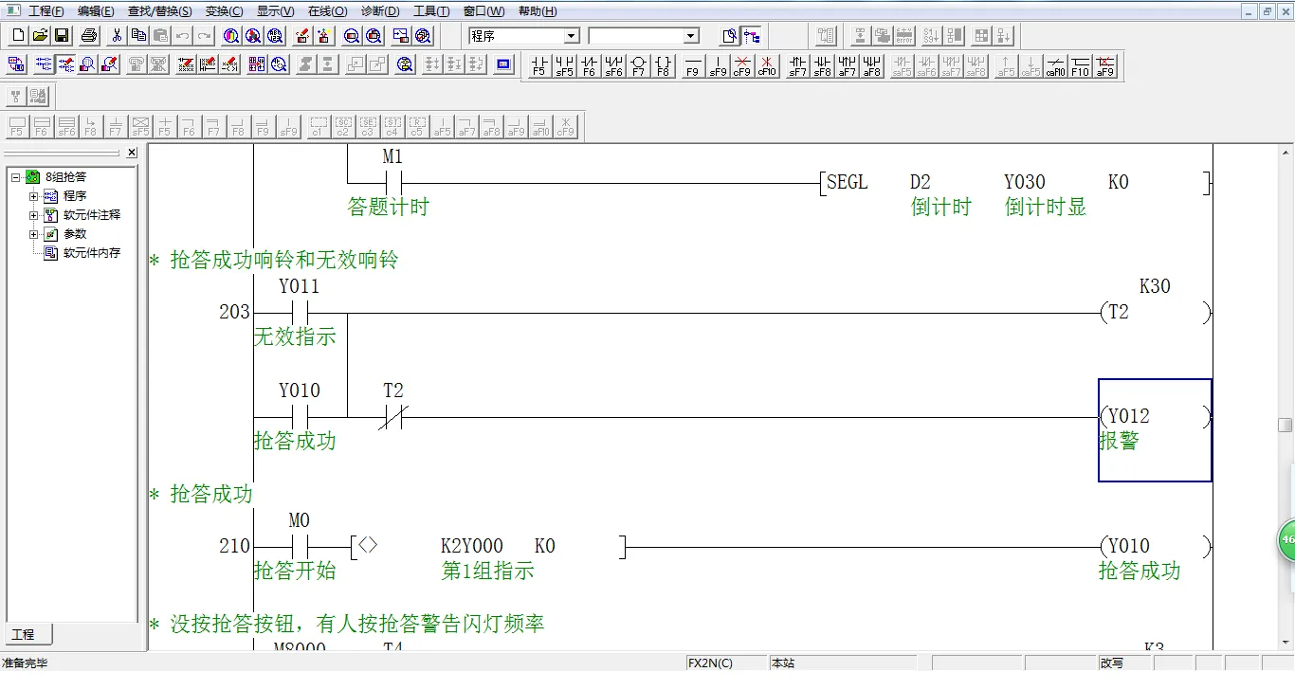Viewport: 1295px width, 690px height.
Task: Print using the printer icon
Action: pyautogui.click(x=89, y=36)
